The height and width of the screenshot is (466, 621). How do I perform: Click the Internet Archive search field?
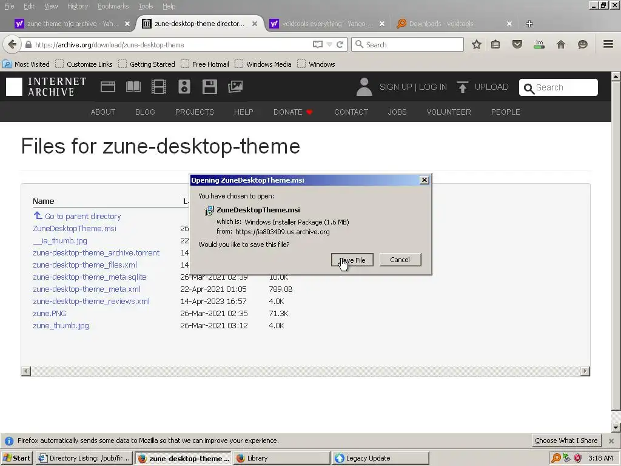(559, 87)
